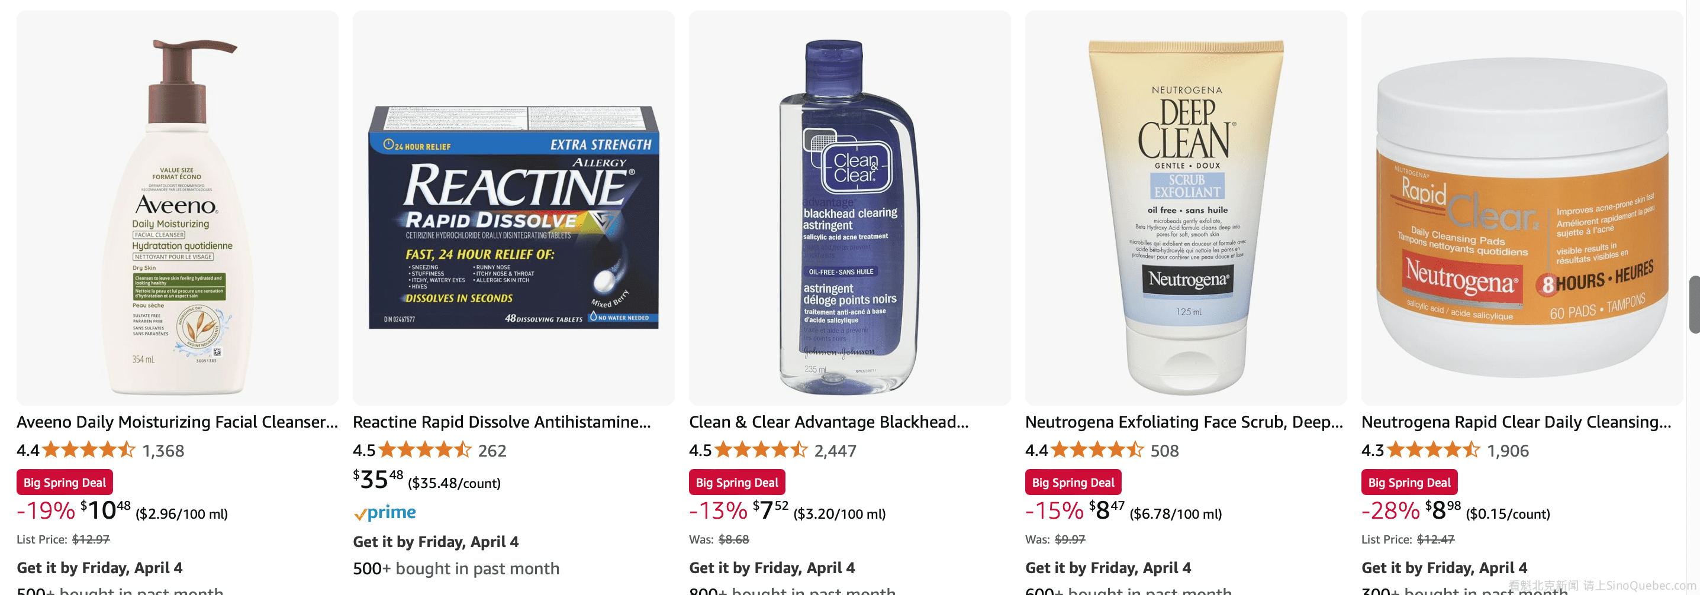Click the Big Spring Deal badge on Aveeno

65,482
